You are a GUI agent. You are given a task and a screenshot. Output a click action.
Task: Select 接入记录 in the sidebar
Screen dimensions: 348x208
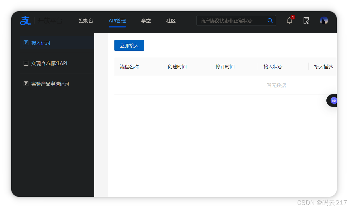tap(57, 43)
